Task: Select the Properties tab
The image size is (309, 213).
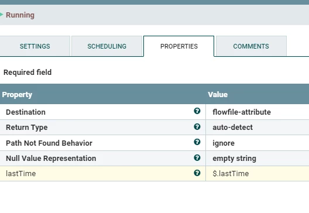Action: (179, 46)
